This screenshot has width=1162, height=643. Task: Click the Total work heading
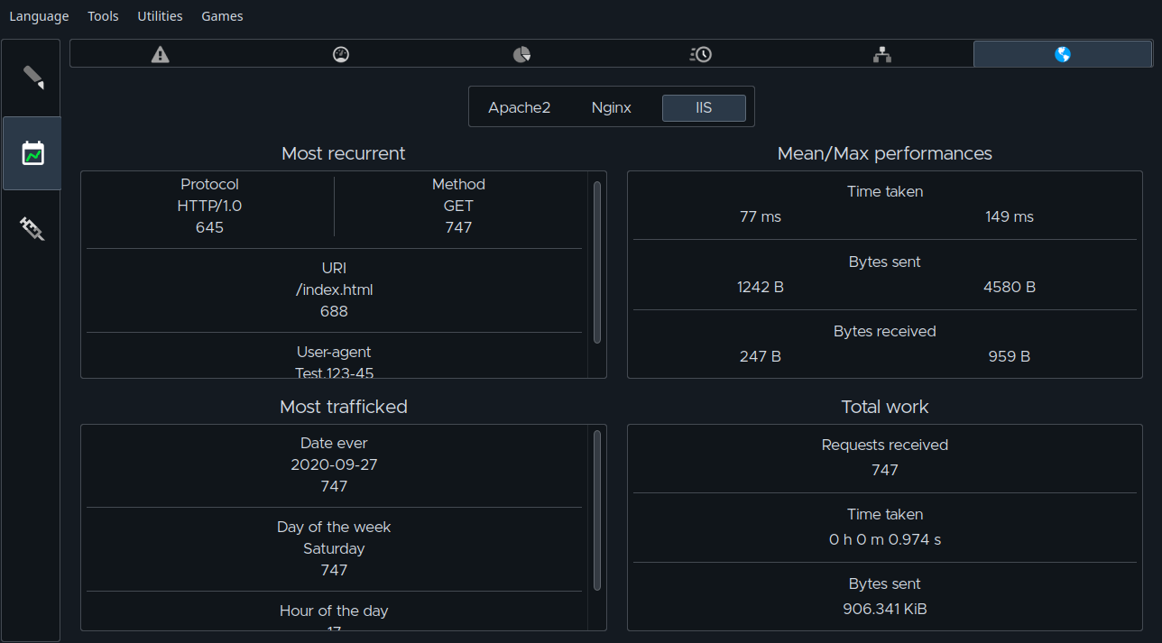click(885, 407)
